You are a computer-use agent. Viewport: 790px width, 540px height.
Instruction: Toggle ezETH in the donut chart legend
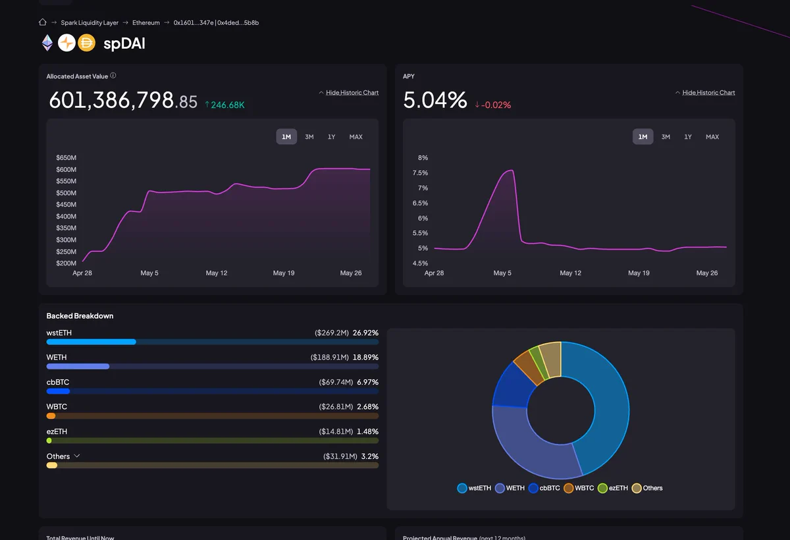[x=613, y=488]
